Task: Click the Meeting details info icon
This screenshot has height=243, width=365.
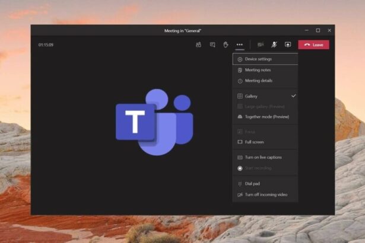Action: pyautogui.click(x=240, y=81)
